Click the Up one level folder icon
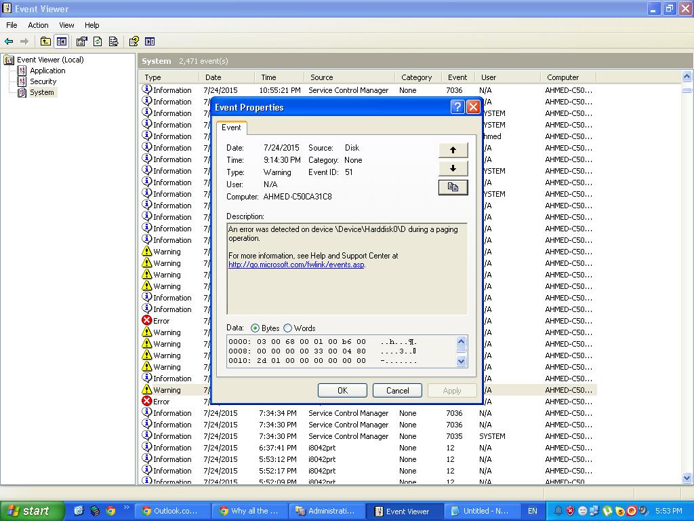Image resolution: width=694 pixels, height=521 pixels. coord(45,41)
